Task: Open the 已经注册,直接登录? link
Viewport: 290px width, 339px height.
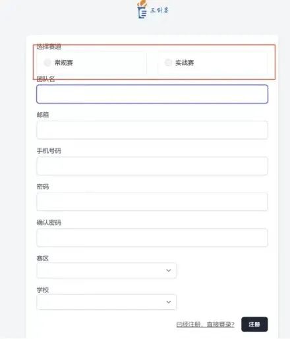Action: (x=206, y=324)
